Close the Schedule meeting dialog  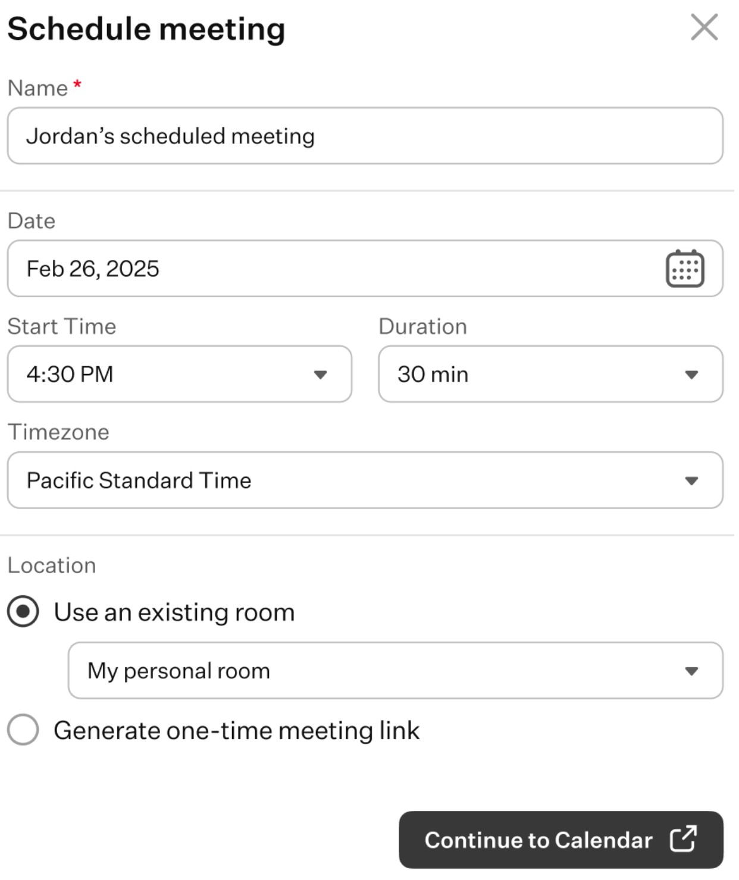[x=704, y=27]
